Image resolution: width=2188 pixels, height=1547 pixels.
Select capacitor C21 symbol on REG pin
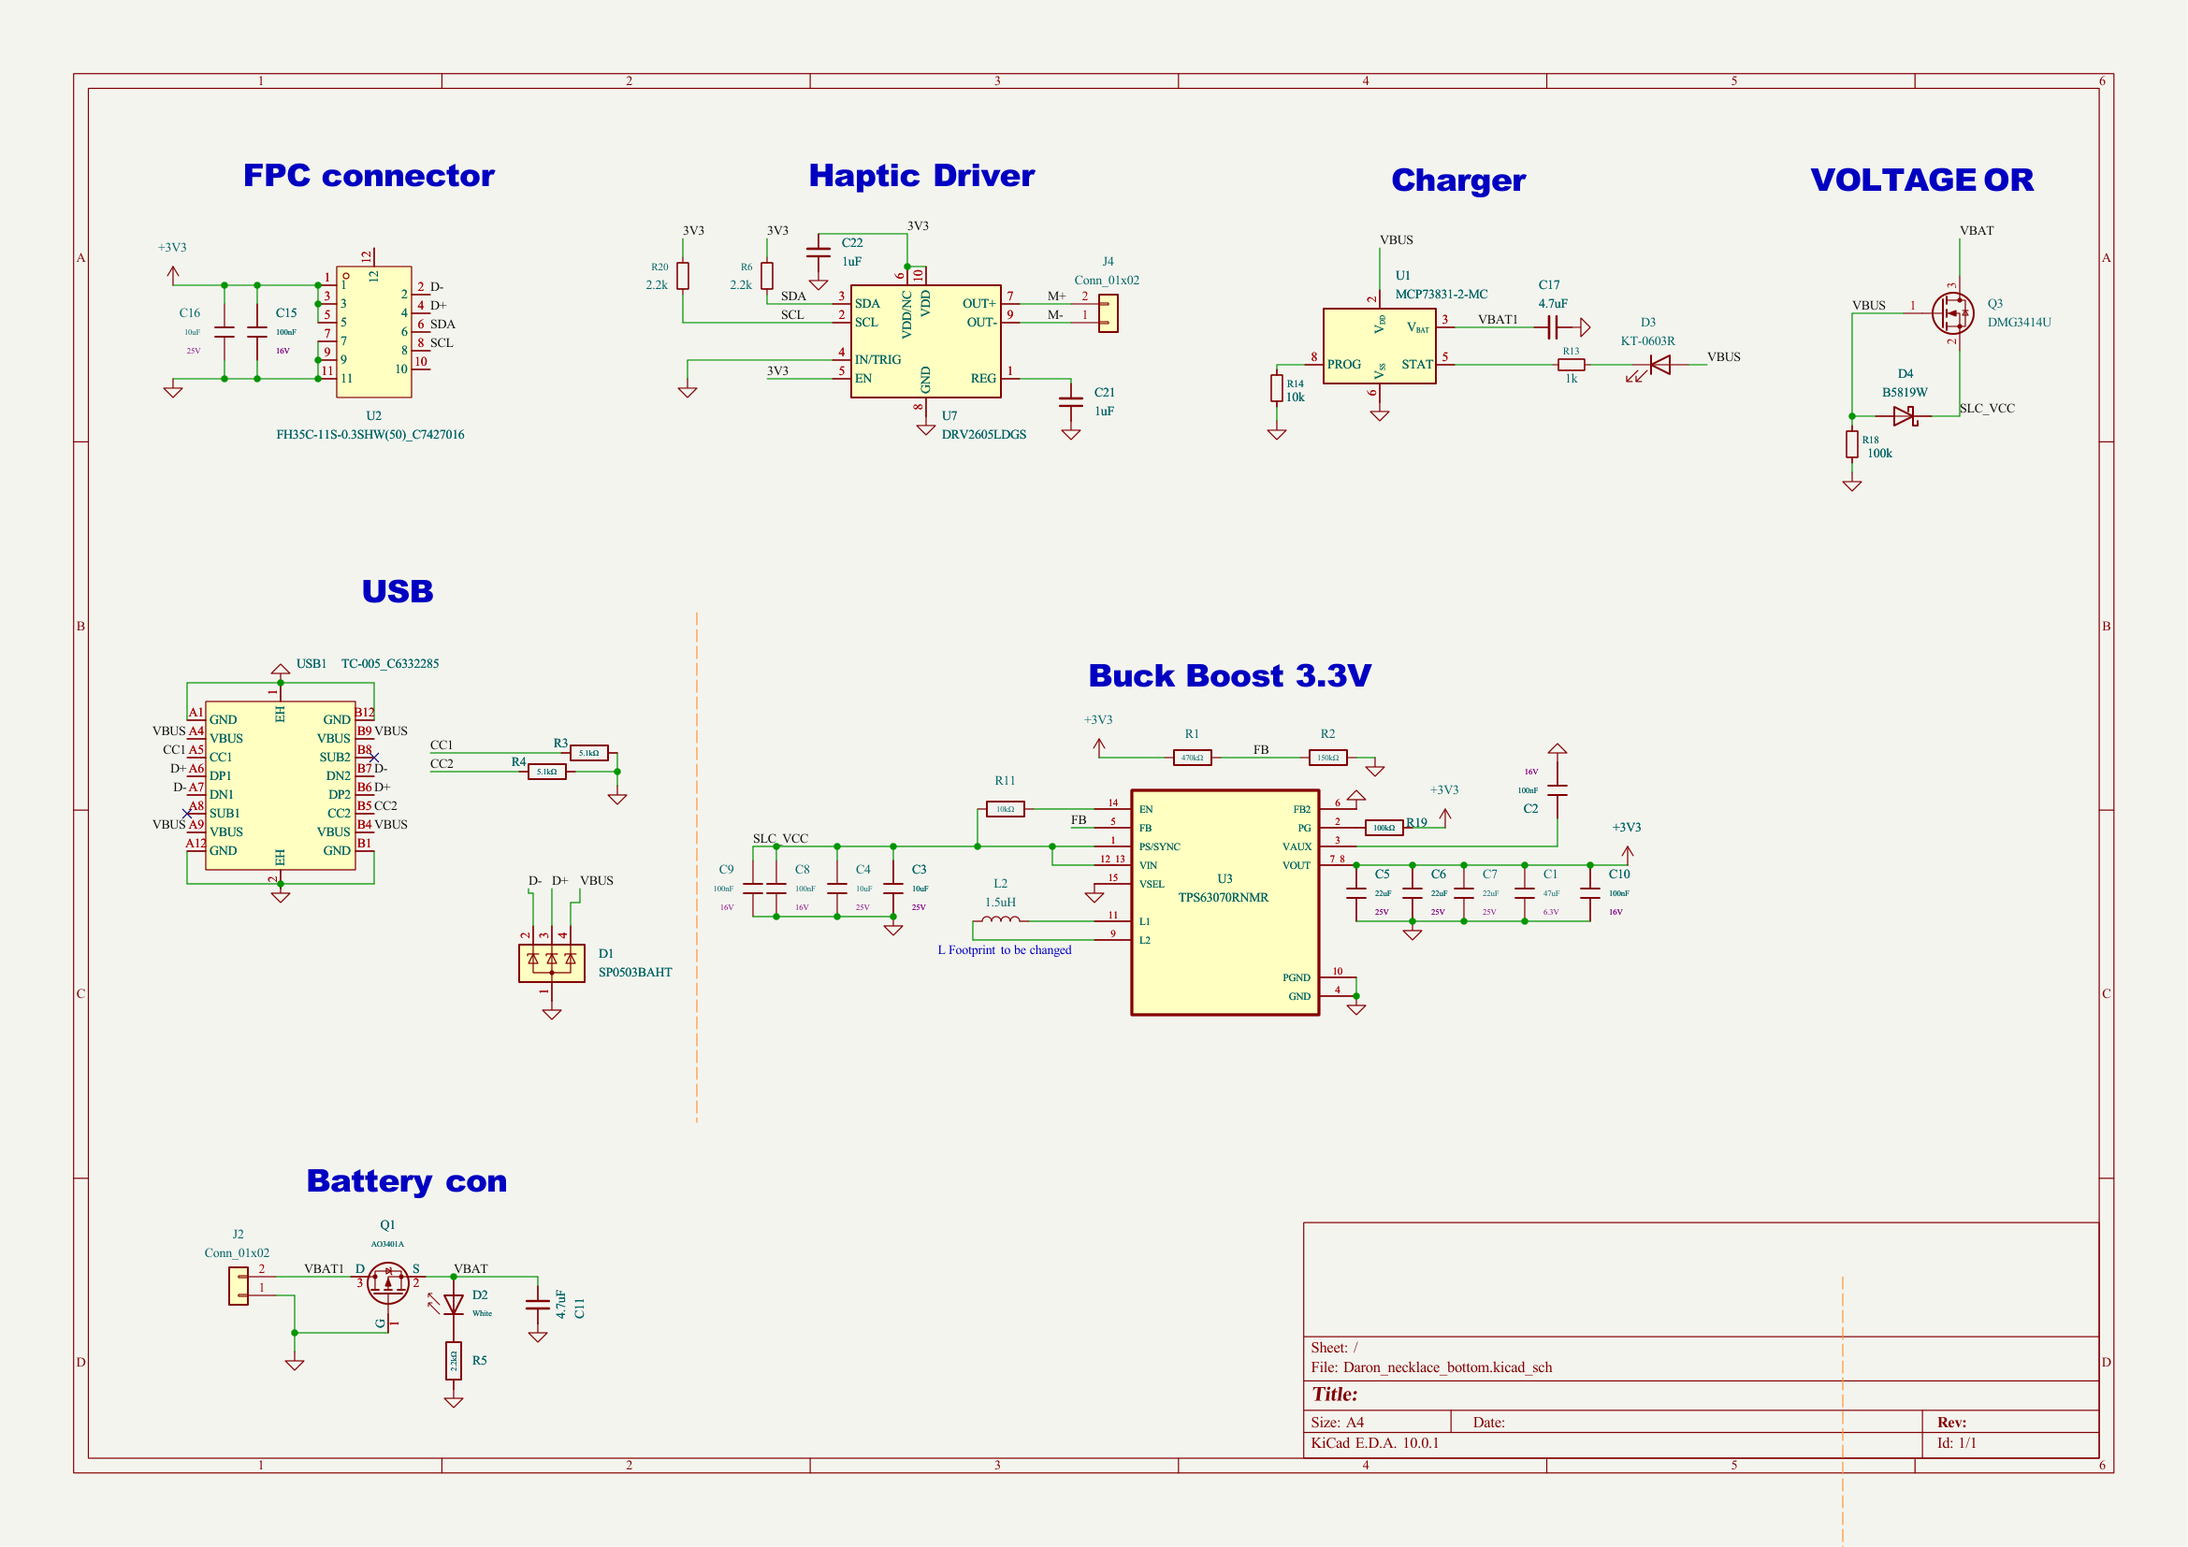pyautogui.click(x=1071, y=402)
